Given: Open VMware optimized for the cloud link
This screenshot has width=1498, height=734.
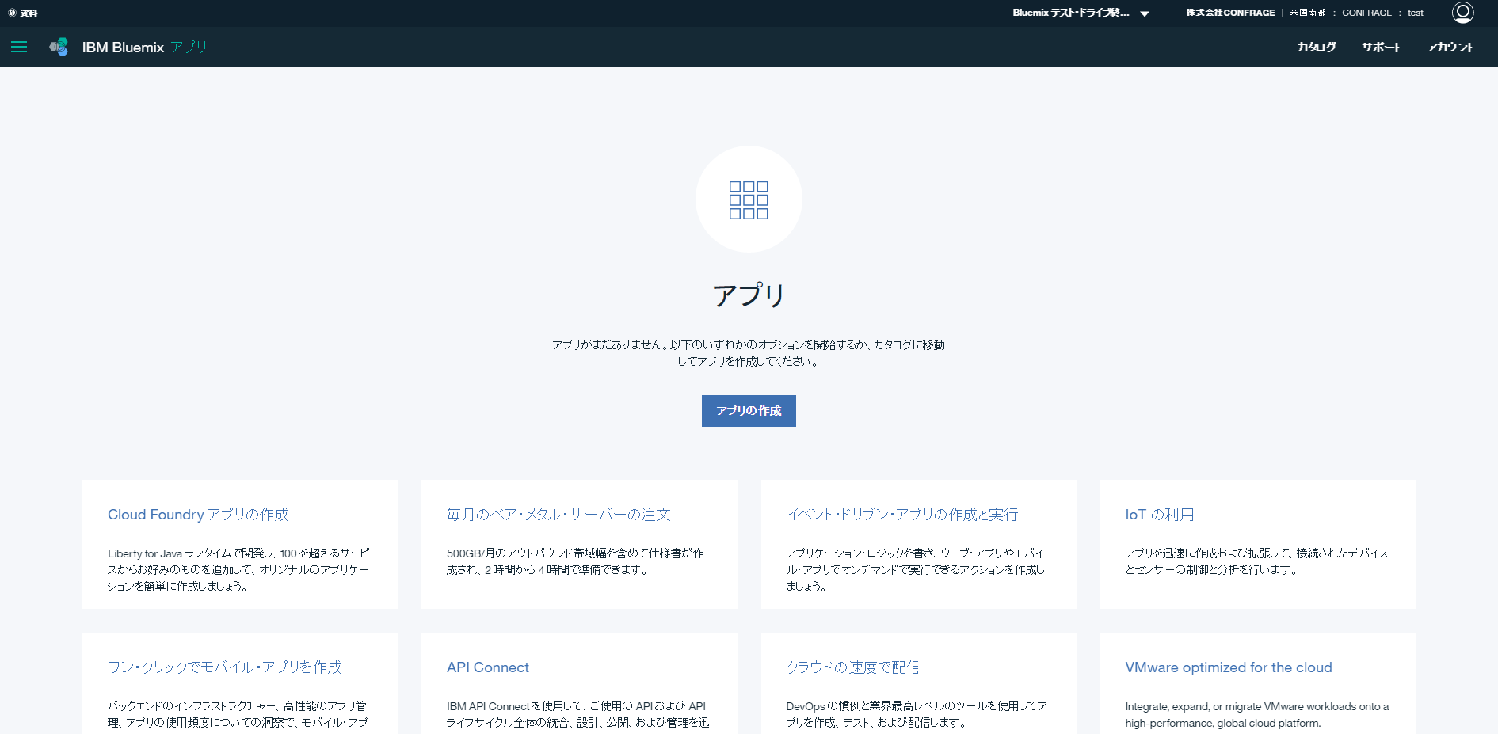Looking at the screenshot, I should [1229, 667].
